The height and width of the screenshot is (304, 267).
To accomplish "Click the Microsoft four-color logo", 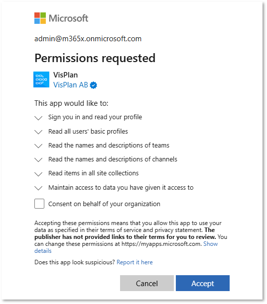I will click(x=40, y=18).
